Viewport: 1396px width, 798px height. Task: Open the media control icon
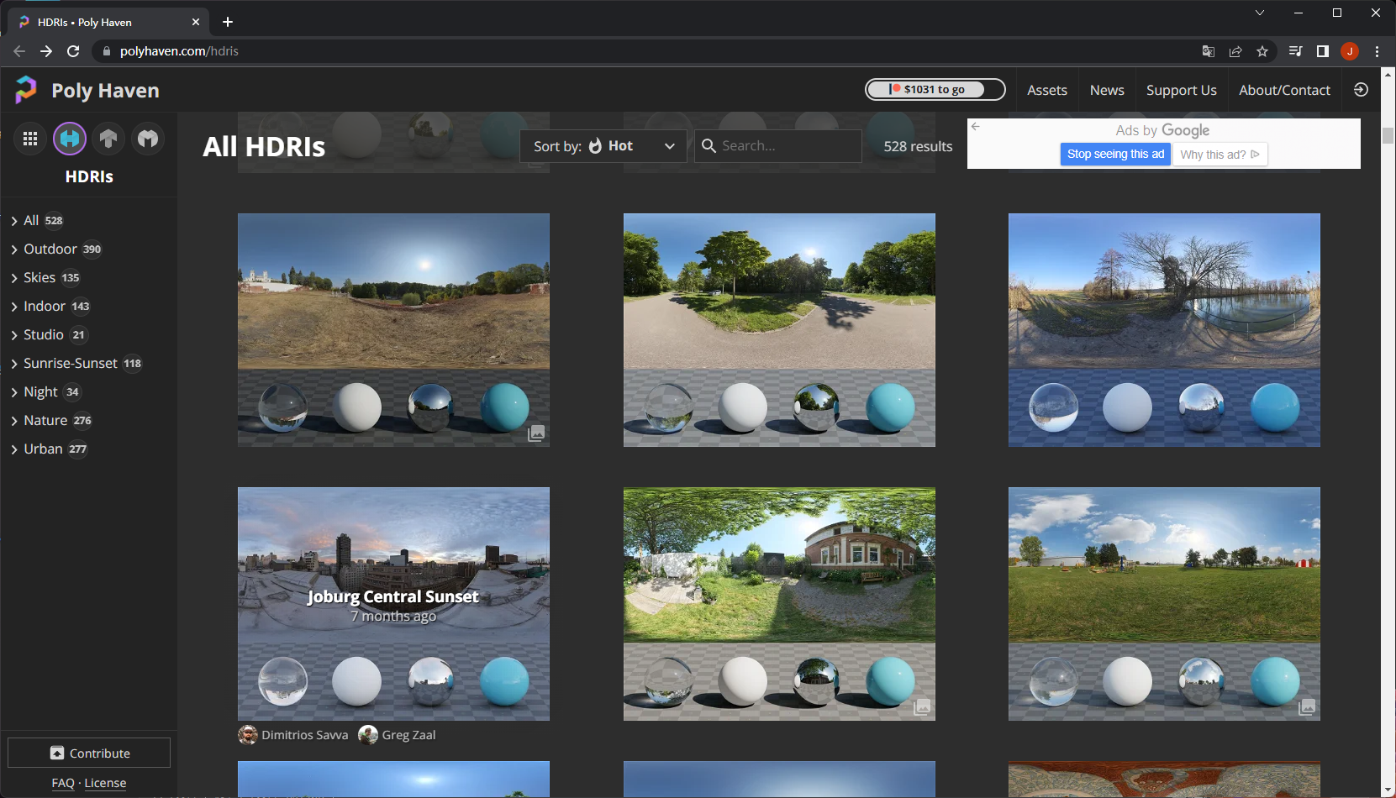click(x=1296, y=51)
